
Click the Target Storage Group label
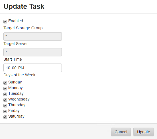coord(23,28)
